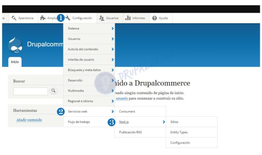Expand the Multimedia submenu arrow
The width and height of the screenshot is (262, 155).
point(112,91)
